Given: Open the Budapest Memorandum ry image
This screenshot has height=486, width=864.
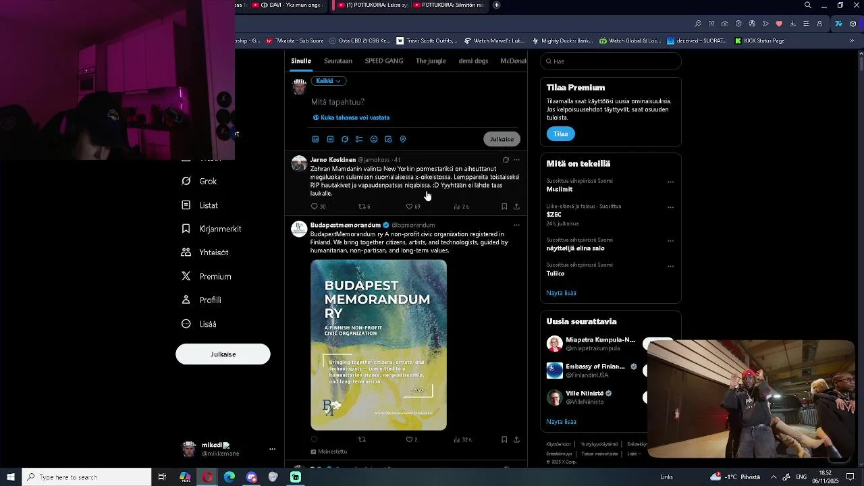Looking at the screenshot, I should pyautogui.click(x=379, y=345).
